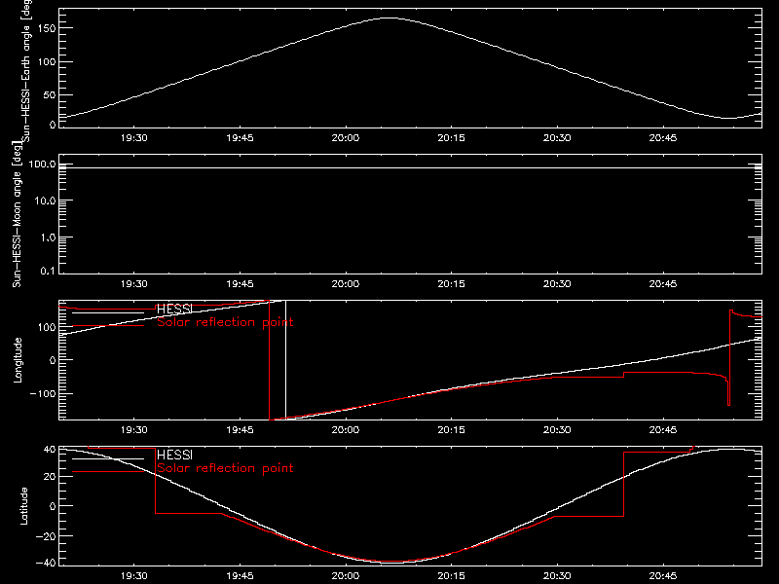Click the 50 tick label on Earth angle plot
The image size is (779, 584).
[50, 94]
